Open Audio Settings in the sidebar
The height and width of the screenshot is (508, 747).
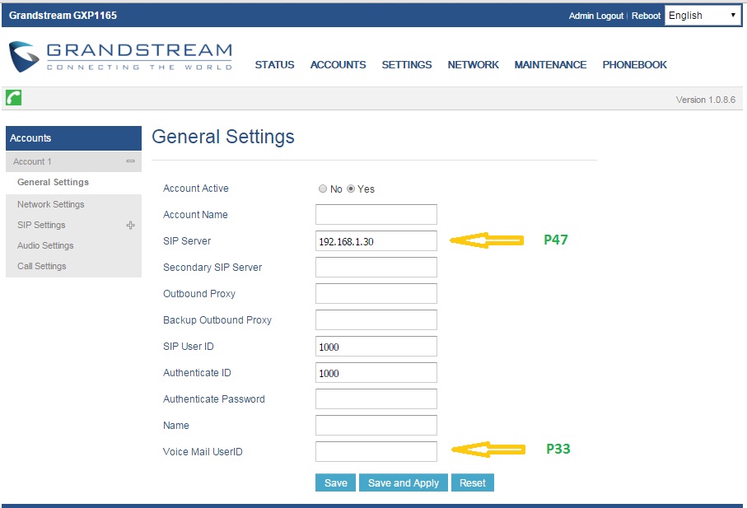[45, 245]
